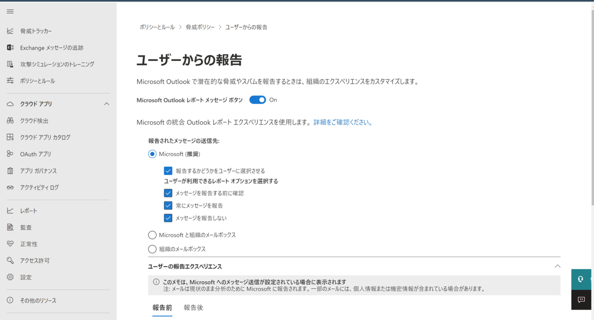Click the クラウド アプリ cloud icon
This screenshot has height=320, width=594.
tap(10, 104)
